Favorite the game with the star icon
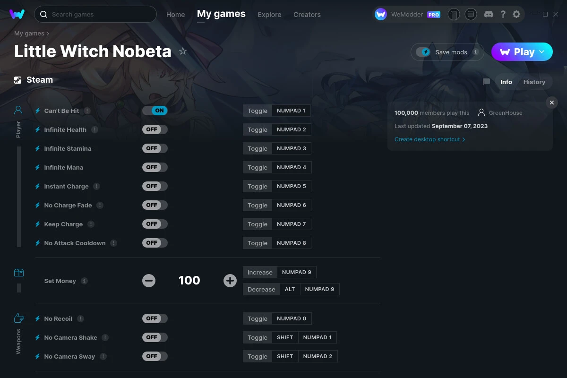This screenshot has width=567, height=378. pos(183,52)
